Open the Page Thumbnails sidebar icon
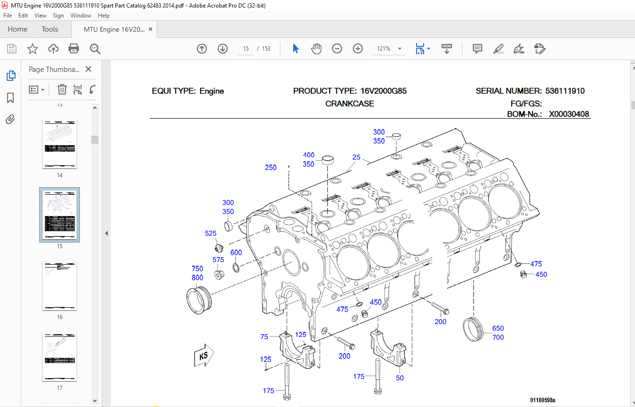The width and height of the screenshot is (635, 407). [x=10, y=76]
